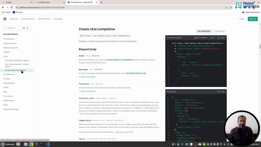Click the page vertical scrollbar

click(260, 47)
